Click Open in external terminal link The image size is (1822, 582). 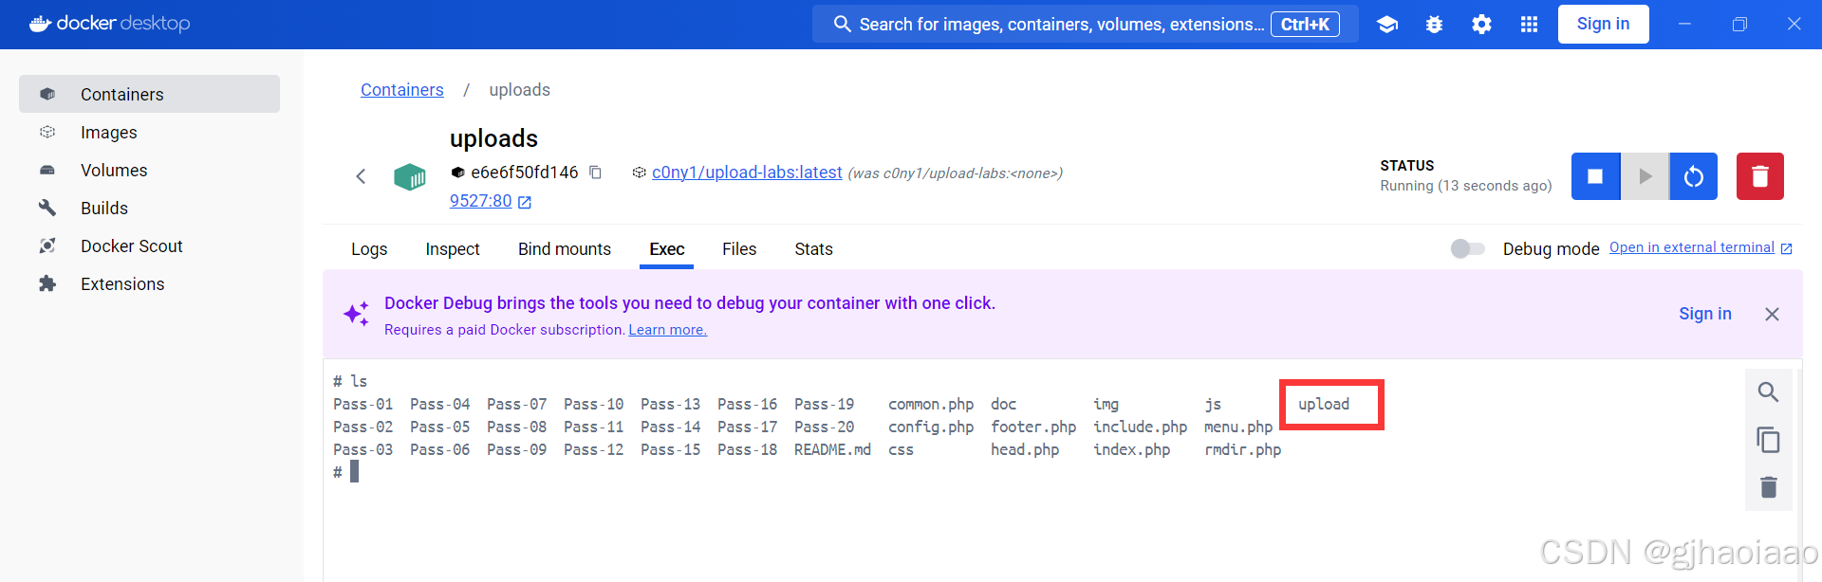(x=1692, y=247)
